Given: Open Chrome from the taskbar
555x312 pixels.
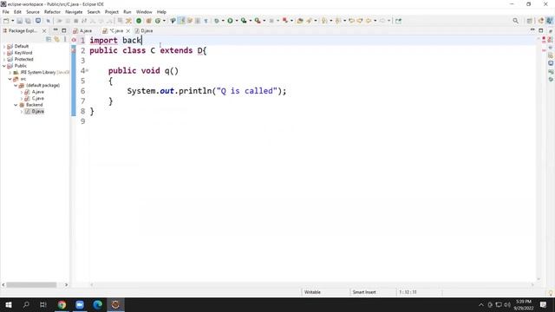Looking at the screenshot, I should pos(62,304).
